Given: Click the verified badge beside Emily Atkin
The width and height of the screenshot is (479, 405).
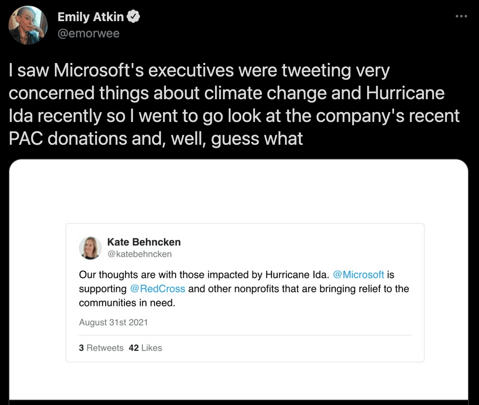Looking at the screenshot, I should tap(134, 17).
